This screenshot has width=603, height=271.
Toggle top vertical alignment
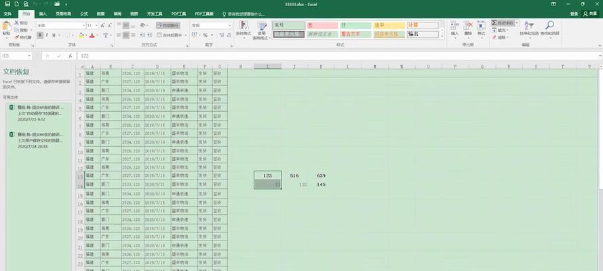click(x=119, y=25)
